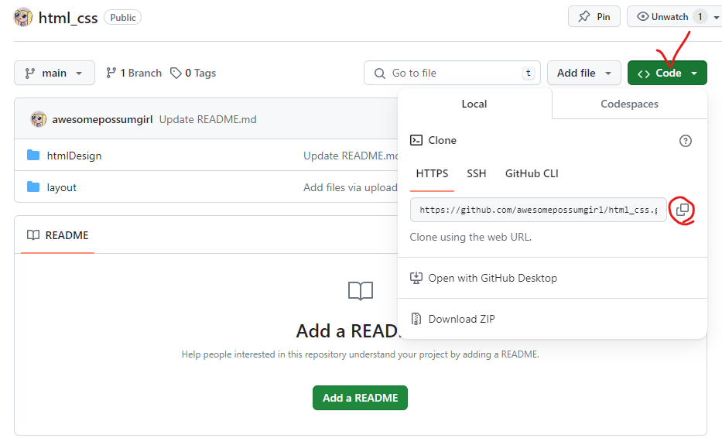Open htmlDesign row commit message Update README.md

point(351,156)
